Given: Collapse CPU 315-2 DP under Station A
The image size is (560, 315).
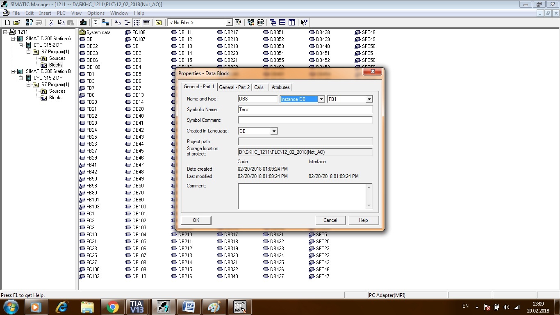Looking at the screenshot, I should click(x=20, y=45).
